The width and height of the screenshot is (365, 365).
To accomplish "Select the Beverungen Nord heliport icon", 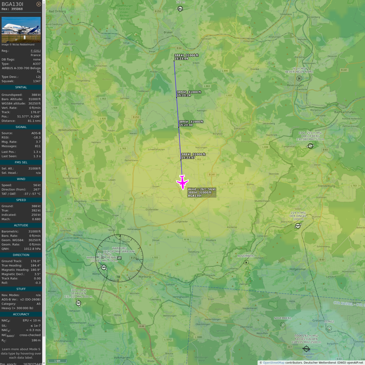I will pos(299,79).
